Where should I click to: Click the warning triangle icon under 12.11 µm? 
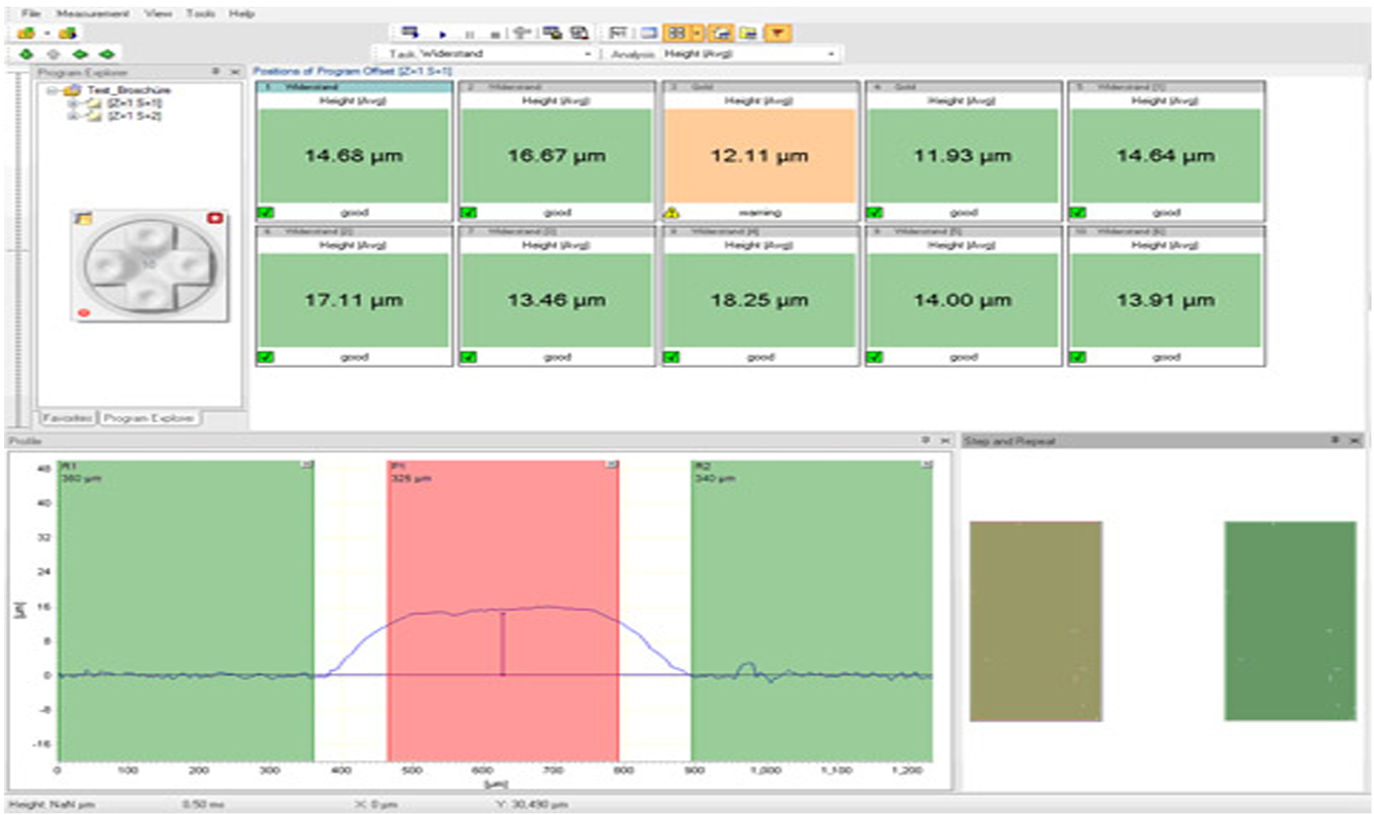coord(671,213)
